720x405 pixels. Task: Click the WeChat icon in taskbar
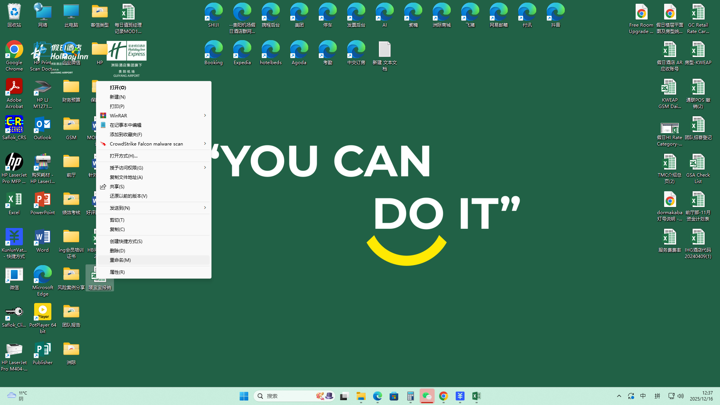427,396
